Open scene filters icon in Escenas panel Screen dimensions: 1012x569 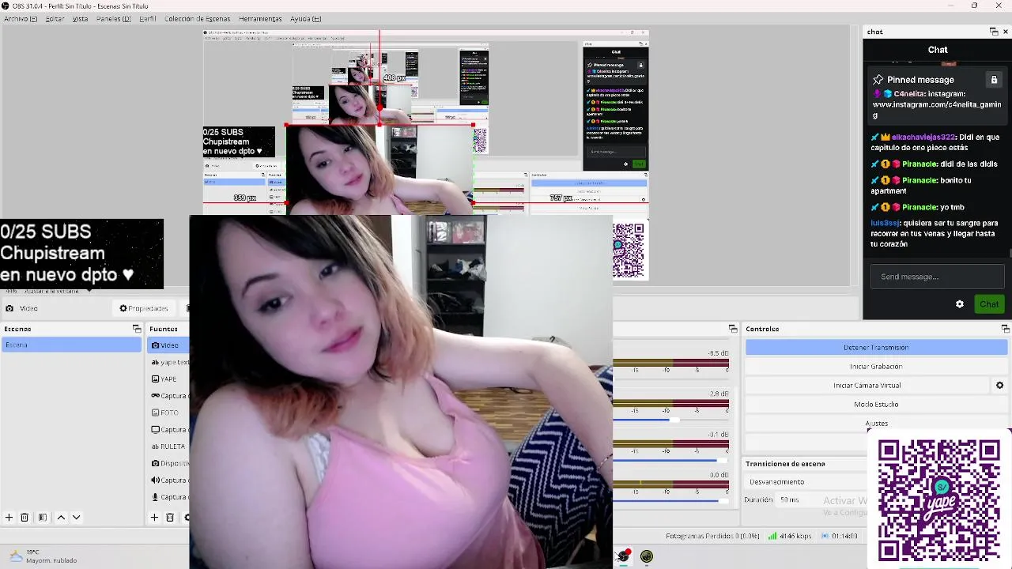[43, 518]
